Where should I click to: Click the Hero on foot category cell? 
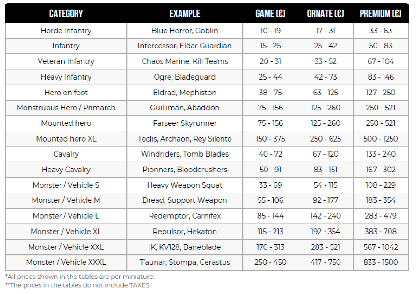click(x=66, y=93)
